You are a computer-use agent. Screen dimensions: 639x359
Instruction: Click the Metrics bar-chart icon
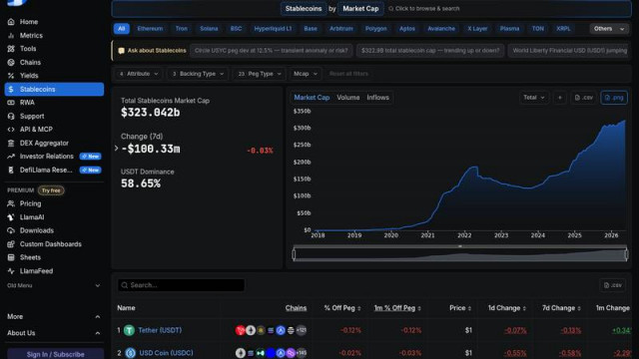[11, 36]
